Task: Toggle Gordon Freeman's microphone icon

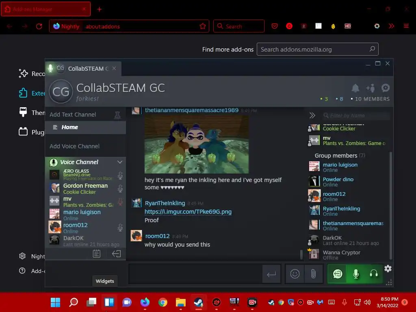Action: (x=120, y=188)
